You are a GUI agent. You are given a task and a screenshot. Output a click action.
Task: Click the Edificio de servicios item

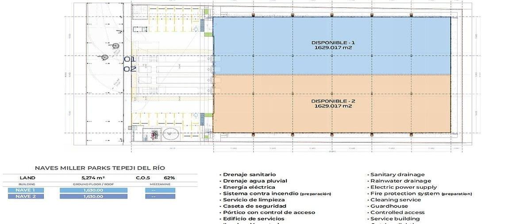tap(252, 219)
